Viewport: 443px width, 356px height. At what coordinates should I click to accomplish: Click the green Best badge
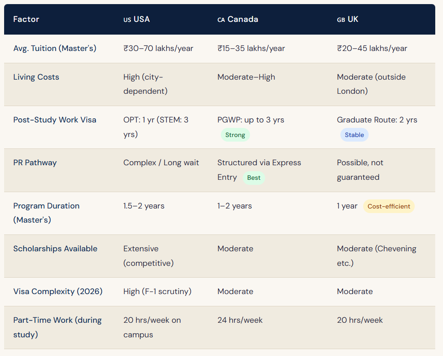tap(254, 178)
